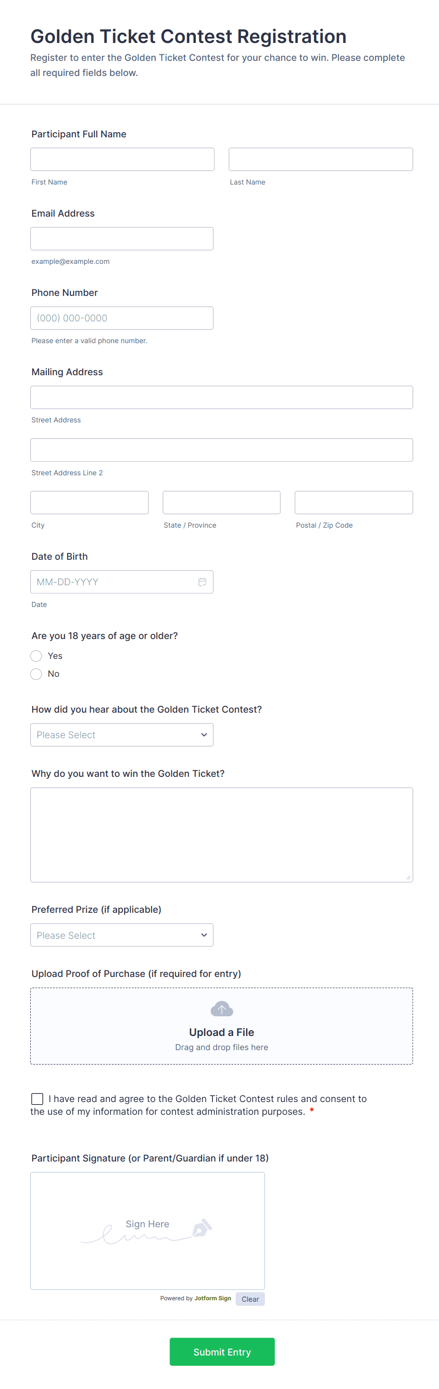Click the Clear button under the signature
439x1389 pixels.
250,1299
